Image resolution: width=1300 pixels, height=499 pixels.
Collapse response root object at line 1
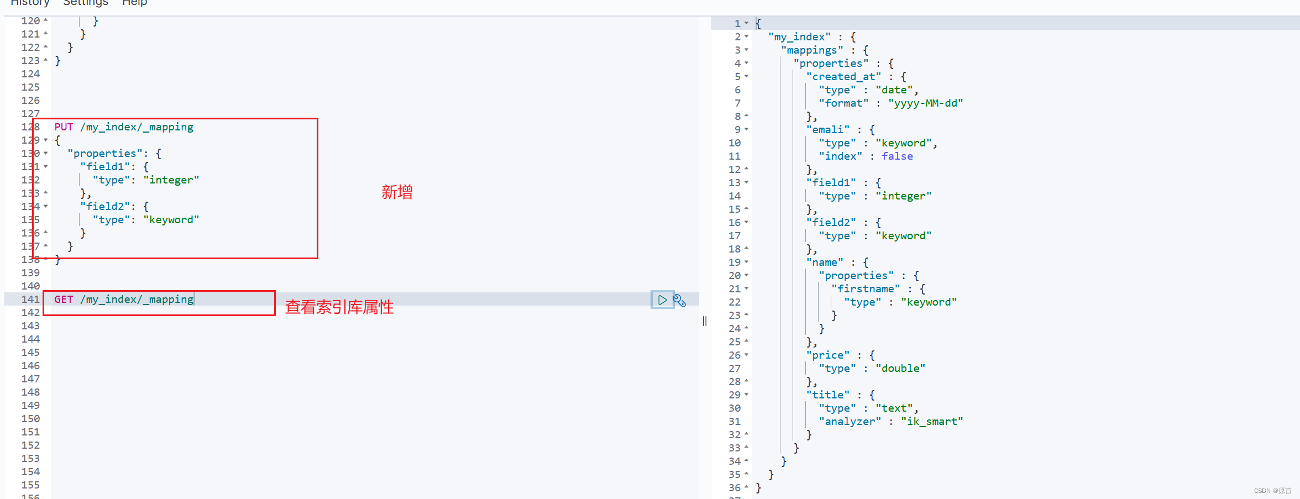pyautogui.click(x=746, y=23)
